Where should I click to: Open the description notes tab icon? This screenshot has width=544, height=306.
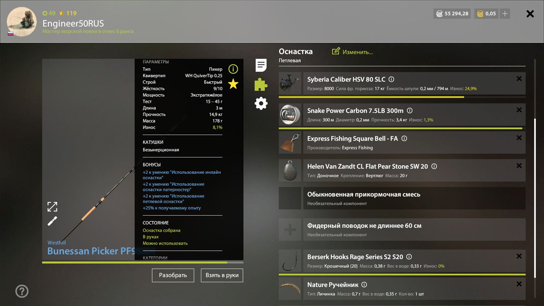tap(261, 65)
